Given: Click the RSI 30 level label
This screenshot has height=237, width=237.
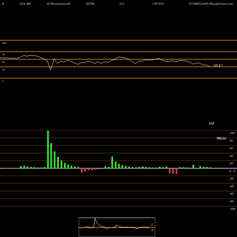Looking at the screenshot, I should (3, 70).
